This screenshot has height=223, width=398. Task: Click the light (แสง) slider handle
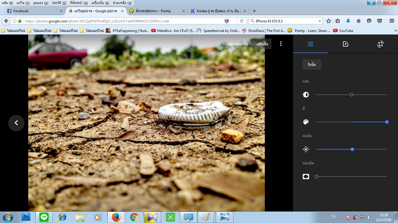[352, 95]
